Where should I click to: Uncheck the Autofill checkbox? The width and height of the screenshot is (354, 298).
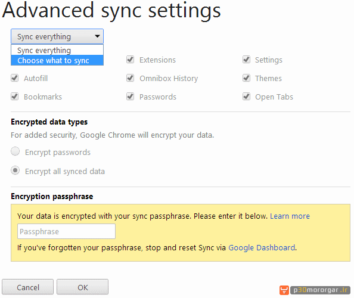[x=15, y=78]
